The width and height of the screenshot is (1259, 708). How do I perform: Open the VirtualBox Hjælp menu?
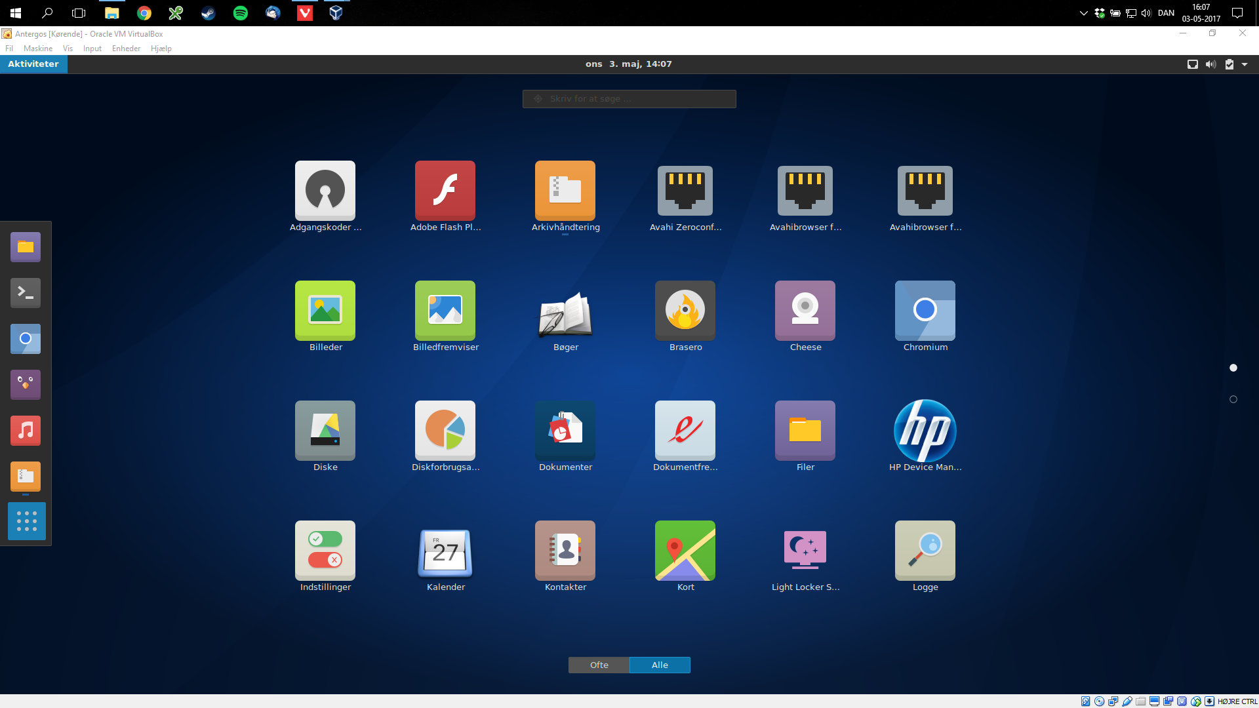tap(161, 49)
